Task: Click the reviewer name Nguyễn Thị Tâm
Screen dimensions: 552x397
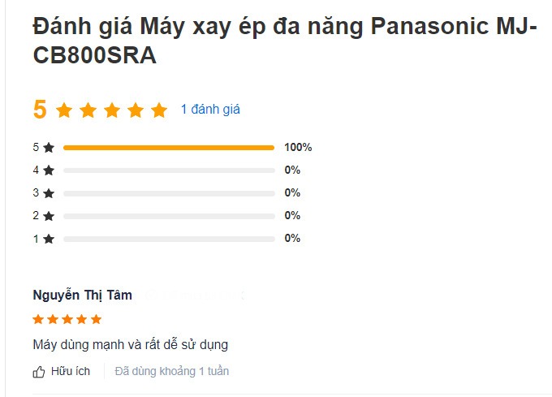Action: pos(82,295)
